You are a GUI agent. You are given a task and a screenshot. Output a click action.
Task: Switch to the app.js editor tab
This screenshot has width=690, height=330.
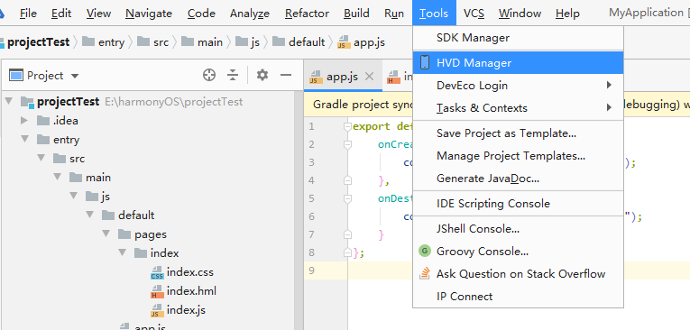pos(343,77)
